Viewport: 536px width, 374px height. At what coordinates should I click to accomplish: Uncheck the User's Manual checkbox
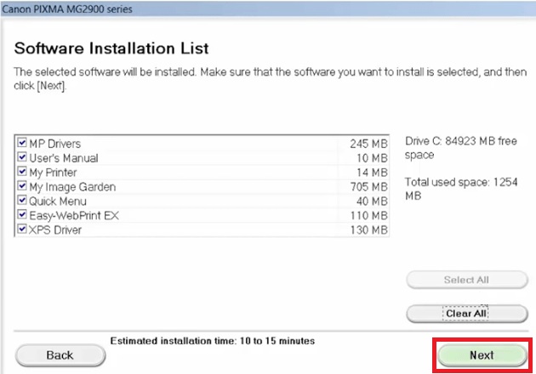click(x=22, y=156)
